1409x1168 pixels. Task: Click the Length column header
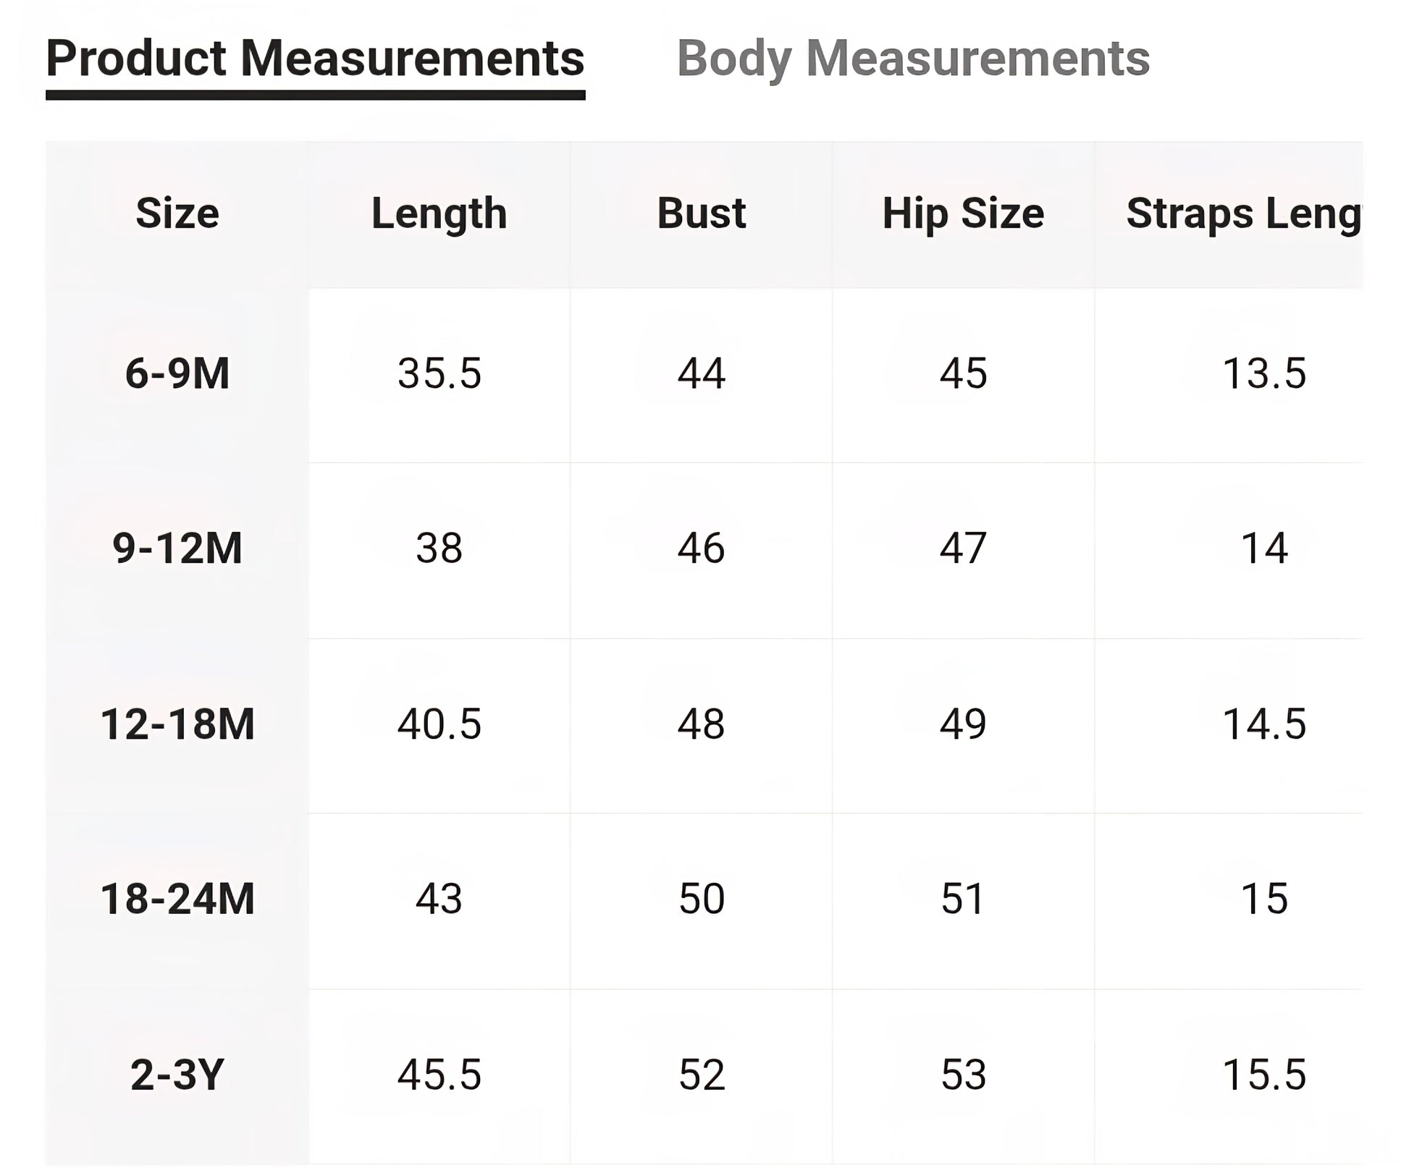pos(439,213)
